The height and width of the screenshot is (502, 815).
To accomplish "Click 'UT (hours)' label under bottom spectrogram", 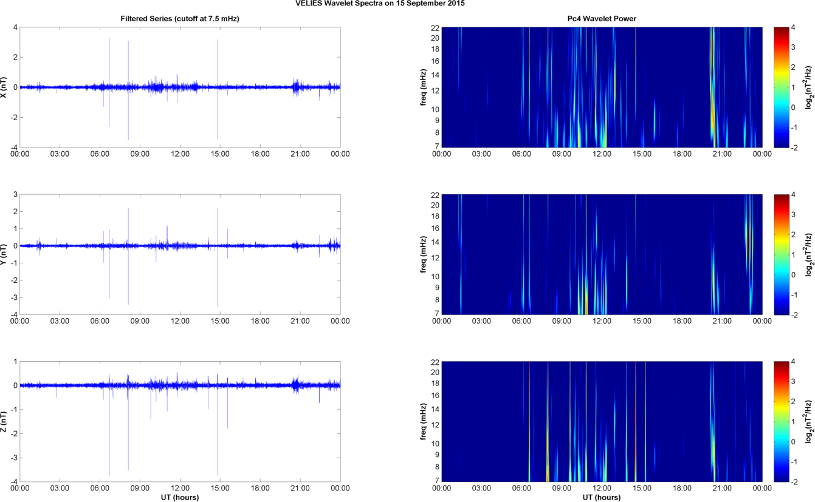I will (x=601, y=497).
